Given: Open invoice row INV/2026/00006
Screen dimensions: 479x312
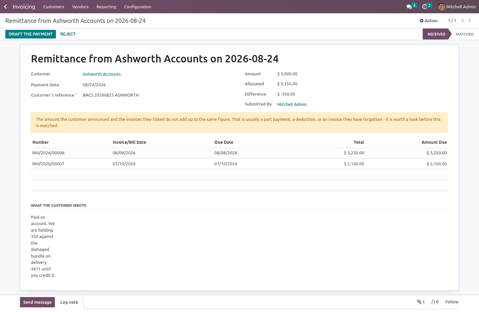Looking at the screenshot, I should pyautogui.click(x=239, y=153).
